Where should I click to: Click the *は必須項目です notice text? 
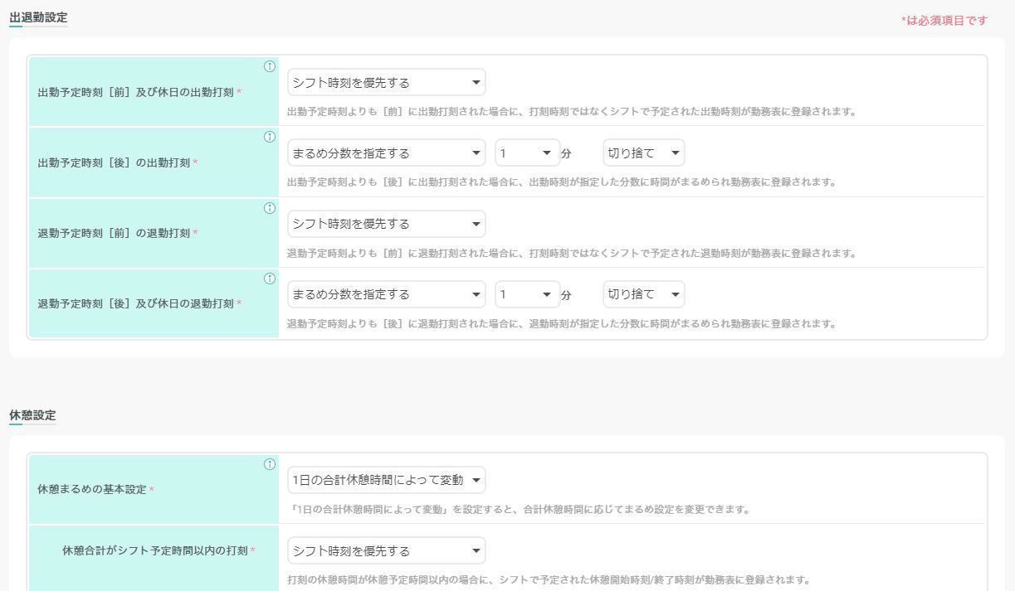coord(944,21)
